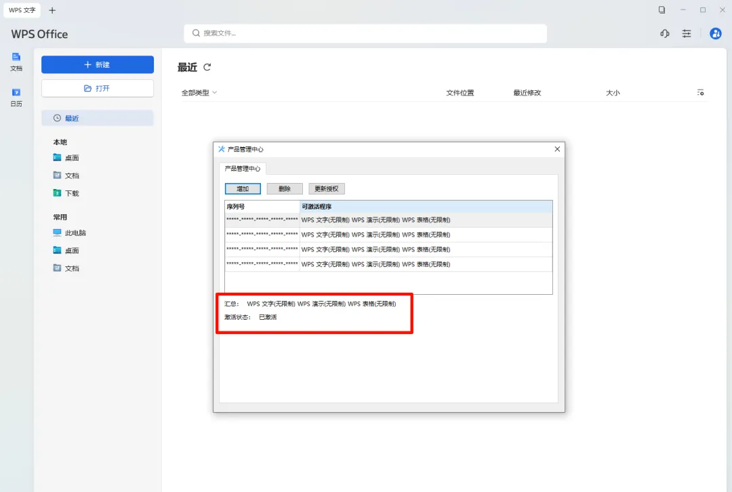Click the 搜索文件 search field
This screenshot has height=492, width=732.
[365, 33]
